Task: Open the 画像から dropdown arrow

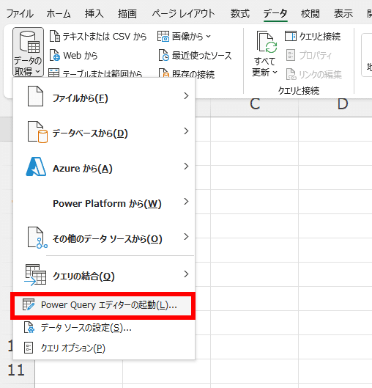Action: click(209, 37)
